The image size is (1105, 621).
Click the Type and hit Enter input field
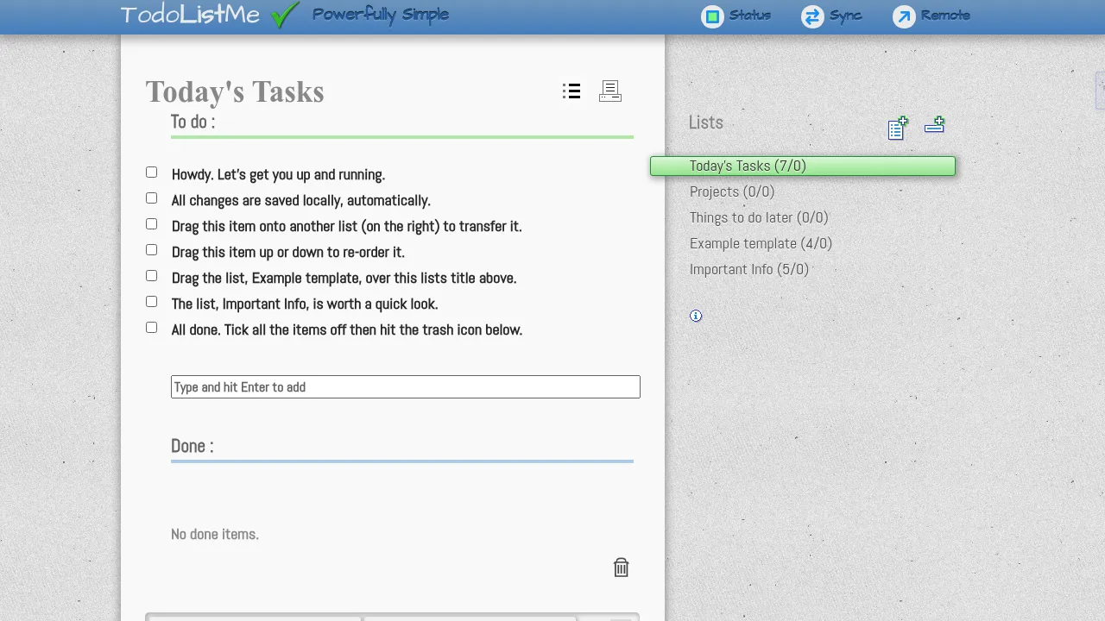click(405, 386)
